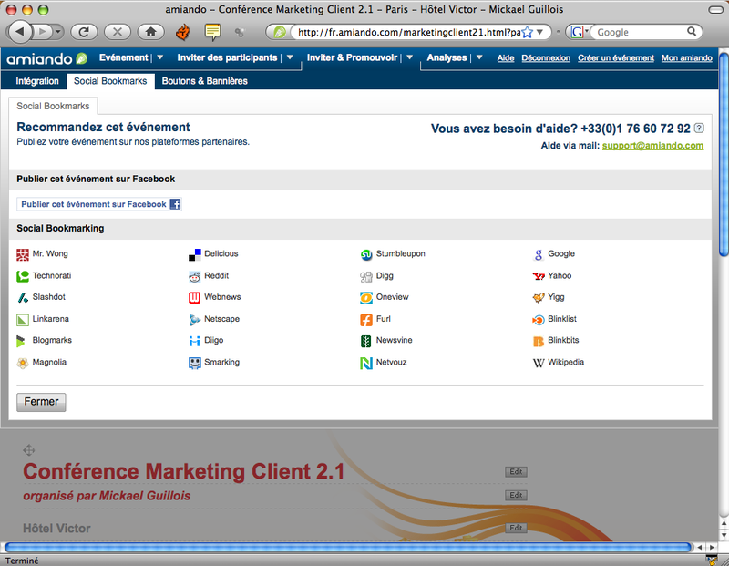This screenshot has width=729, height=566.
Task: Choose the Linkarena bookmark icon
Action: [22, 320]
